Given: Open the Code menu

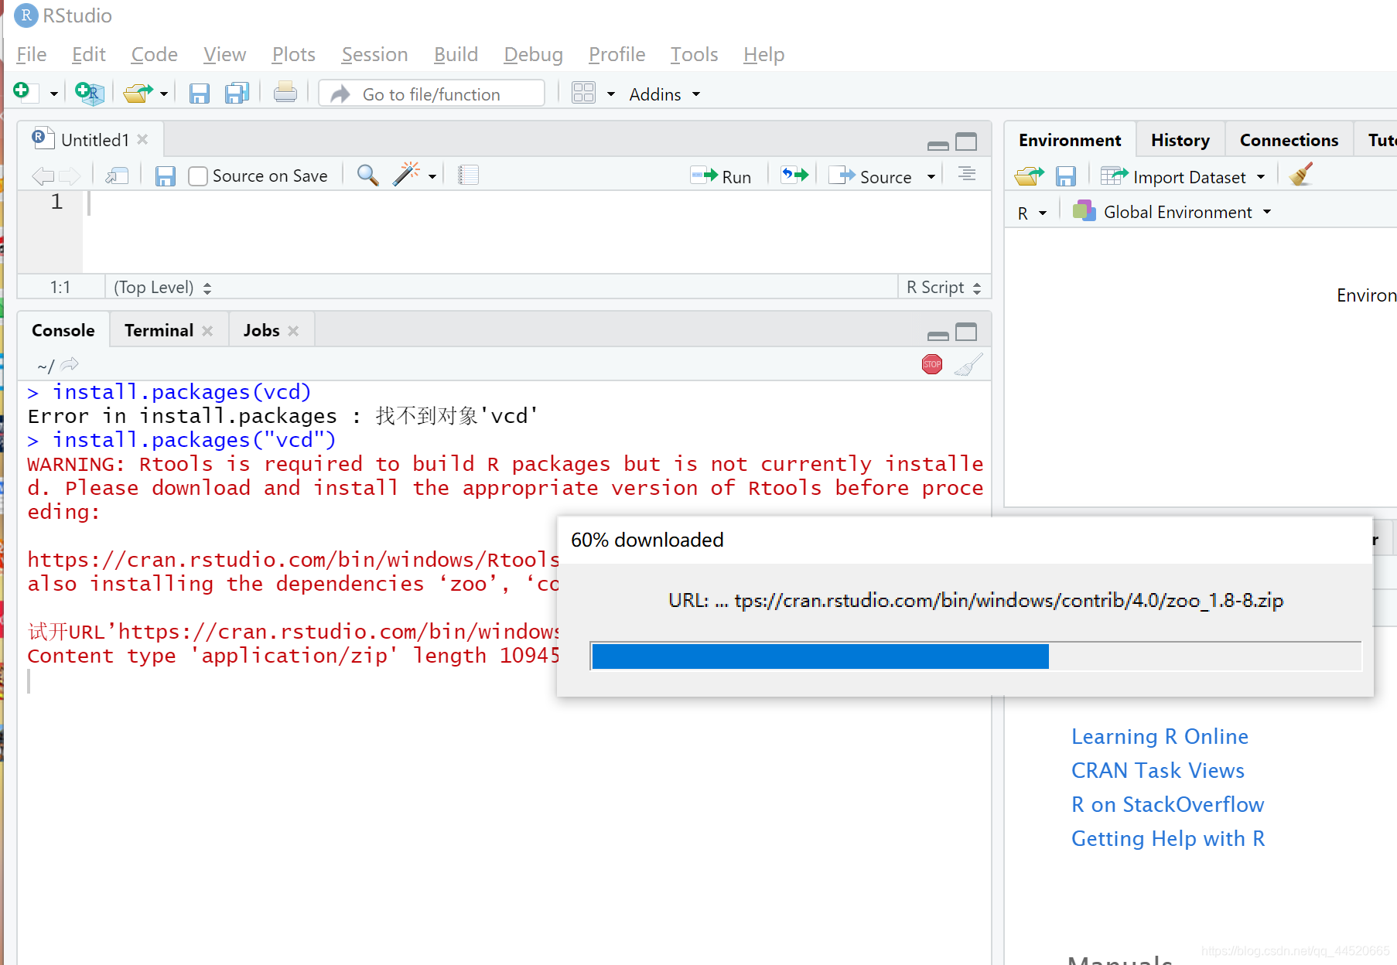Looking at the screenshot, I should pyautogui.click(x=154, y=54).
